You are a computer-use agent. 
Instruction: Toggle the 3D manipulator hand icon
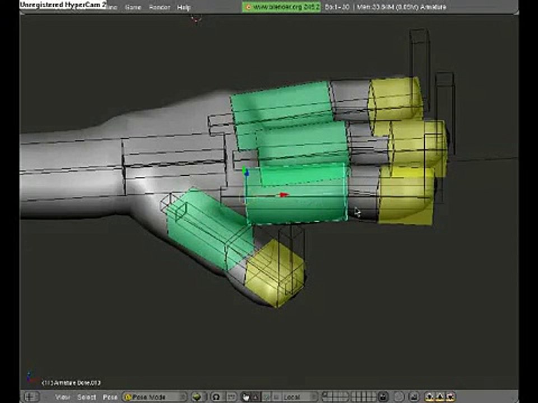tap(246, 397)
